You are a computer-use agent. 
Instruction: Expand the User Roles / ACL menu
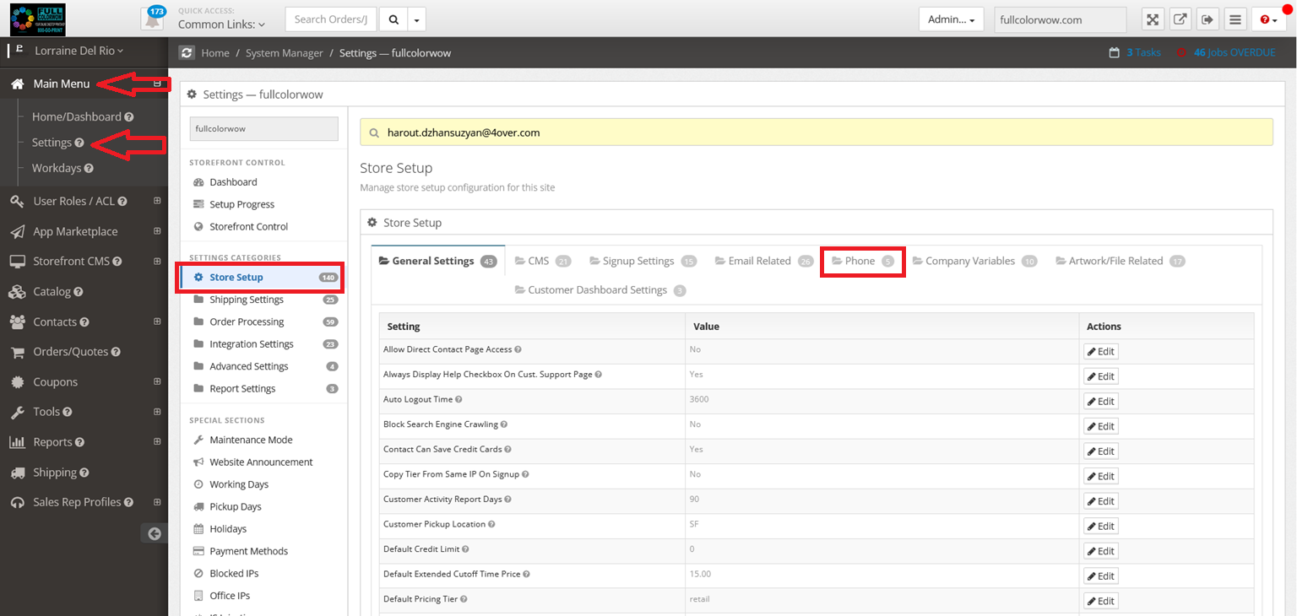point(157,201)
